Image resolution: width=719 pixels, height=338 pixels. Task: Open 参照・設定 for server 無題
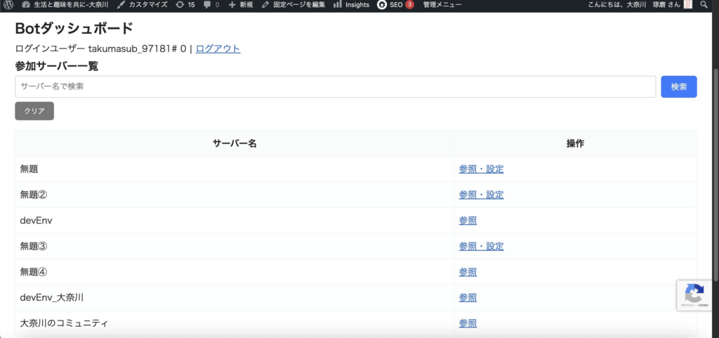[481, 169]
